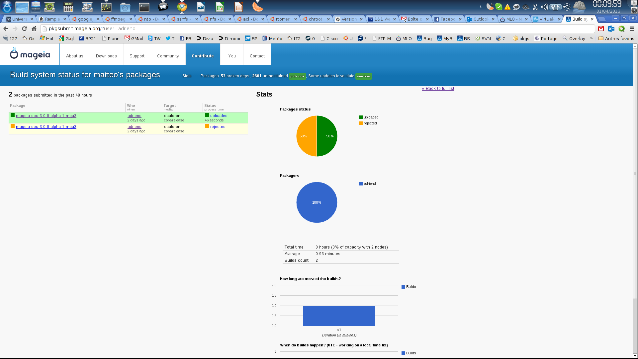Image resolution: width=638 pixels, height=359 pixels.
Task: Click the Mageia menu launcher icon
Action: 7,7
